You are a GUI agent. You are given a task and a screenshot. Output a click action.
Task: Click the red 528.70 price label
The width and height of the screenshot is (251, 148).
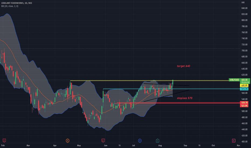click(245, 103)
